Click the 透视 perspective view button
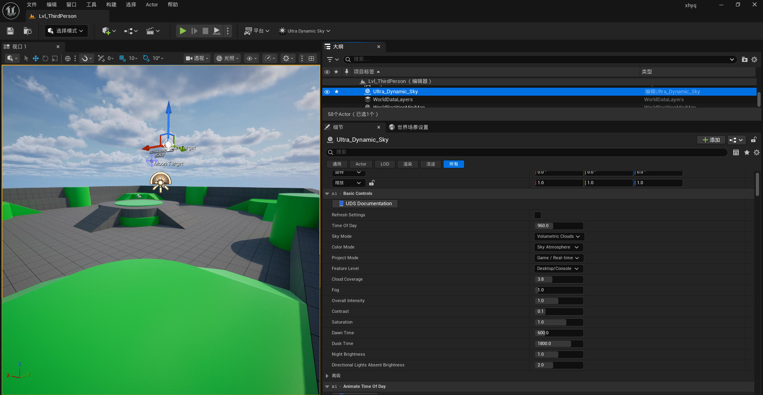 [197, 58]
